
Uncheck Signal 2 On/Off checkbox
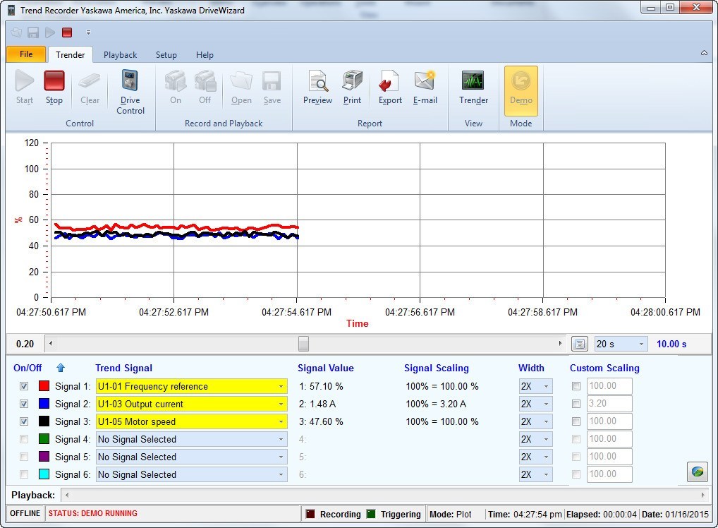point(24,404)
